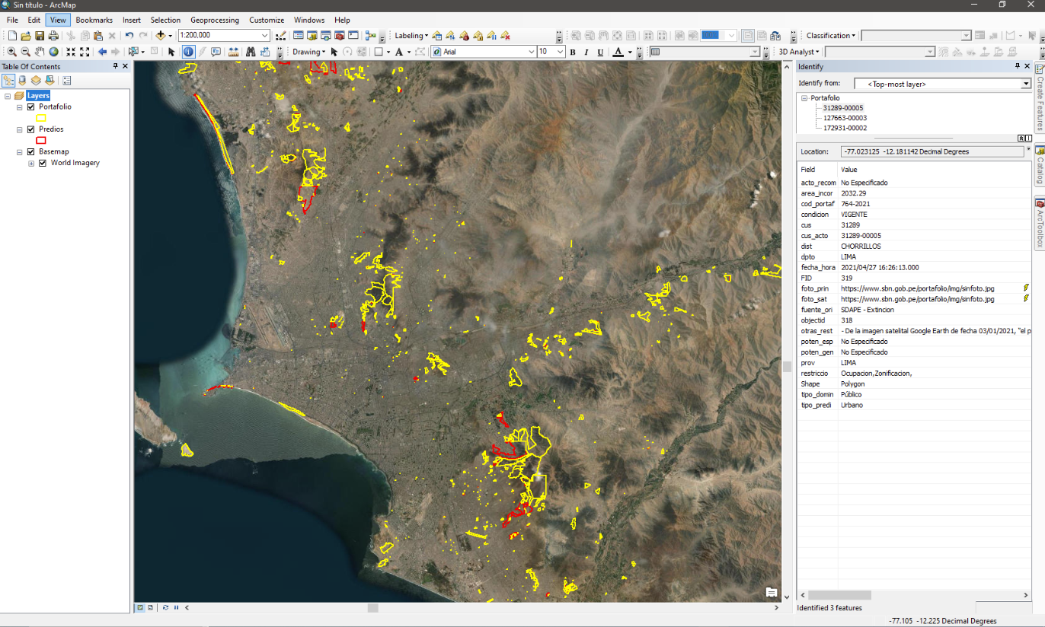Activate the Pan hand tool
This screenshot has height=627, width=1045.
coord(40,52)
